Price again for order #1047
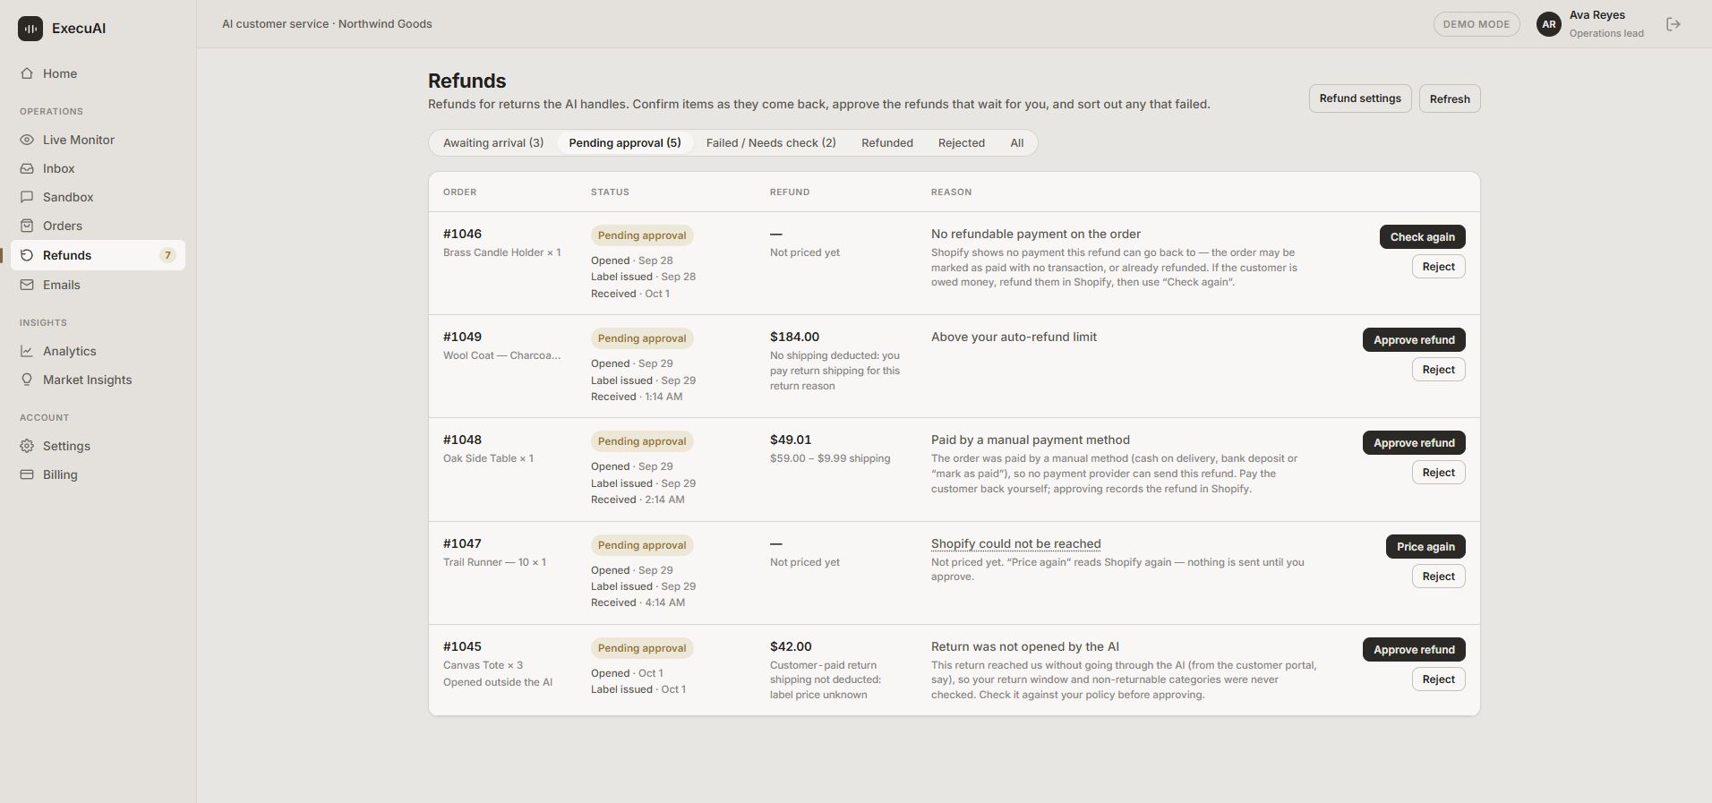 pos(1425,547)
